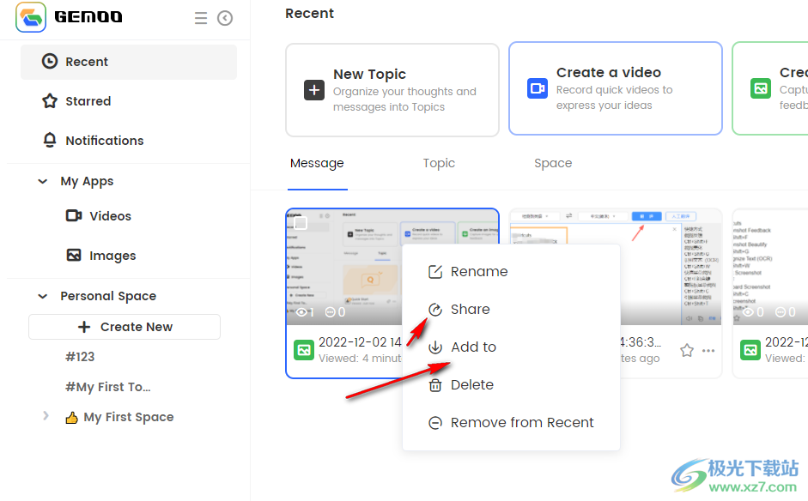Click the Recent clock icon
This screenshot has width=808, height=501.
(50, 61)
